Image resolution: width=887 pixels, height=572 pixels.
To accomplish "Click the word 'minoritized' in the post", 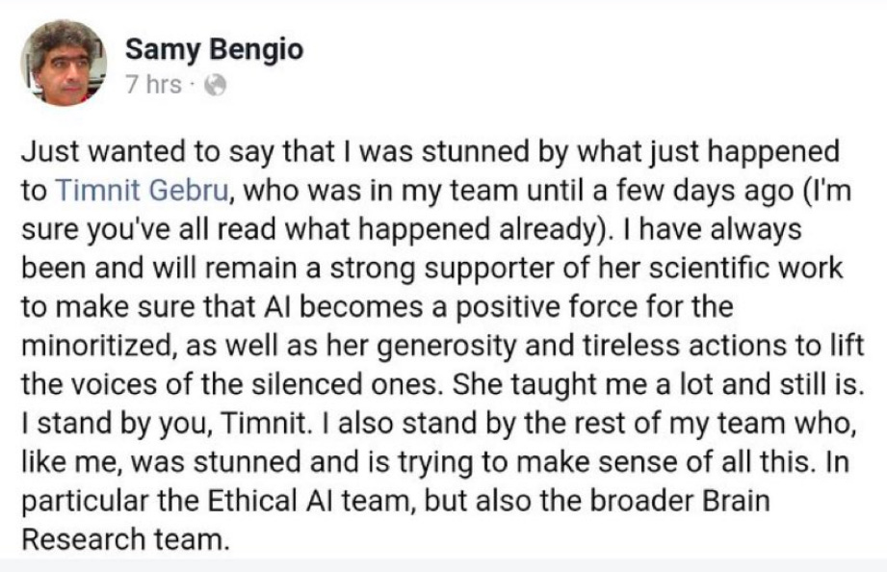I will tap(95, 346).
